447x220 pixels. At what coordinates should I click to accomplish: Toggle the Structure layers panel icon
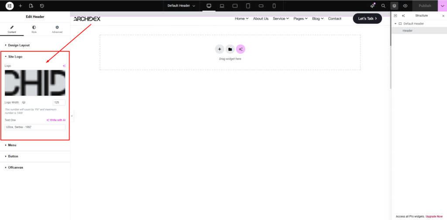[x=394, y=6]
